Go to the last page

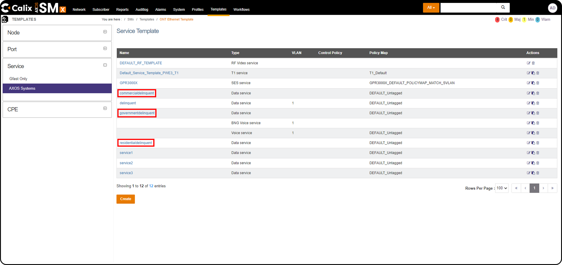tap(552, 188)
